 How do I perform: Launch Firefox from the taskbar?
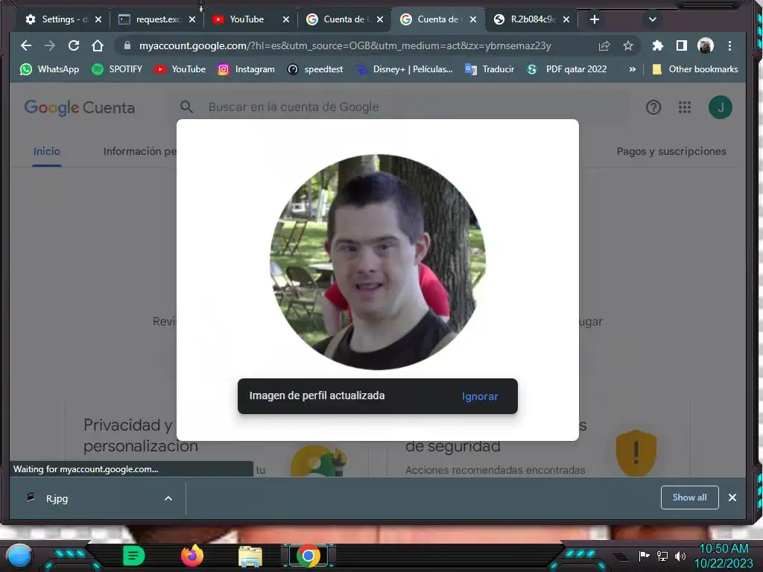point(191,556)
